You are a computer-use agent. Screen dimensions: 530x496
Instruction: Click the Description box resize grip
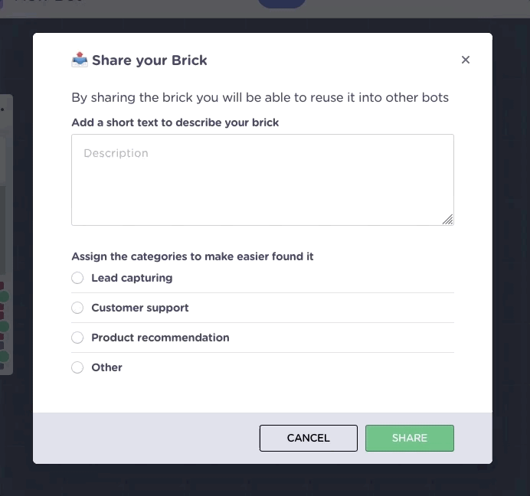tap(448, 219)
